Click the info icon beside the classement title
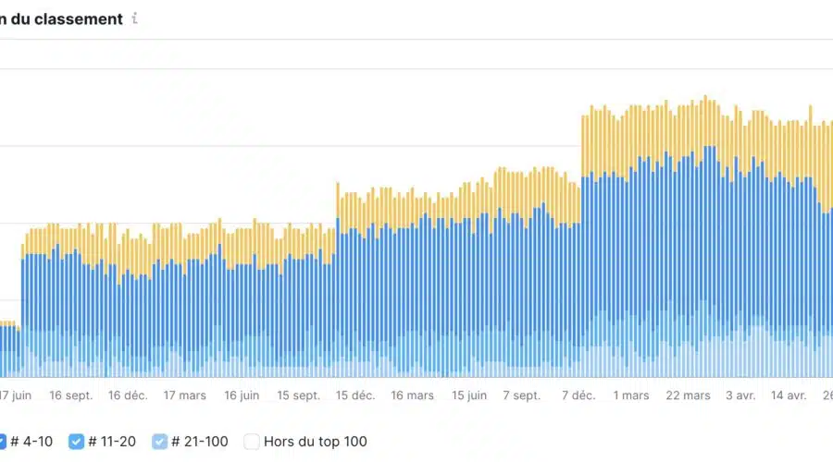The image size is (833, 462). [134, 18]
